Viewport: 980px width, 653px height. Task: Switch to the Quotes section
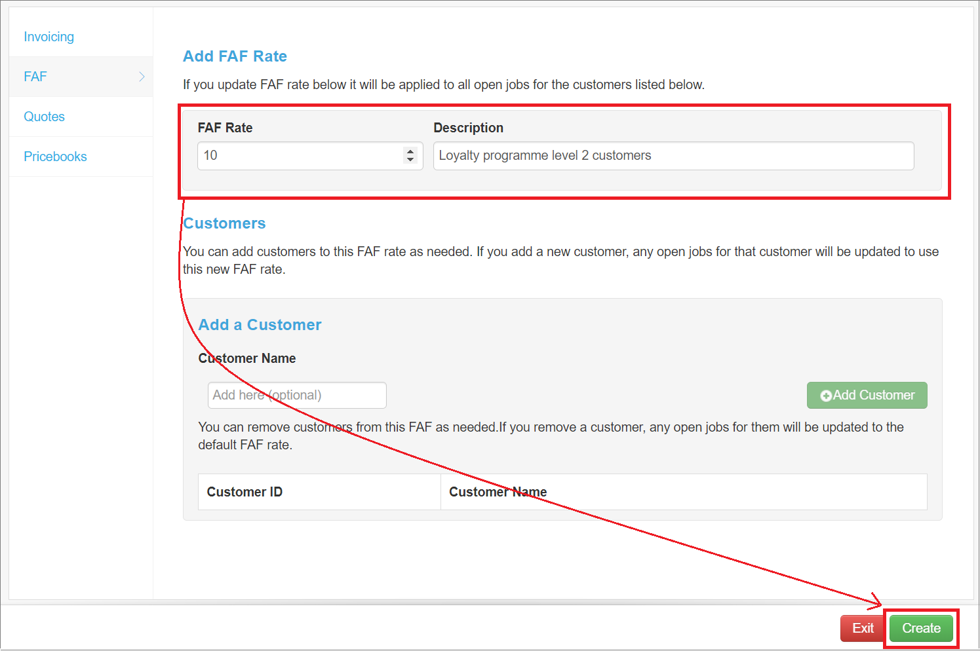click(x=44, y=117)
